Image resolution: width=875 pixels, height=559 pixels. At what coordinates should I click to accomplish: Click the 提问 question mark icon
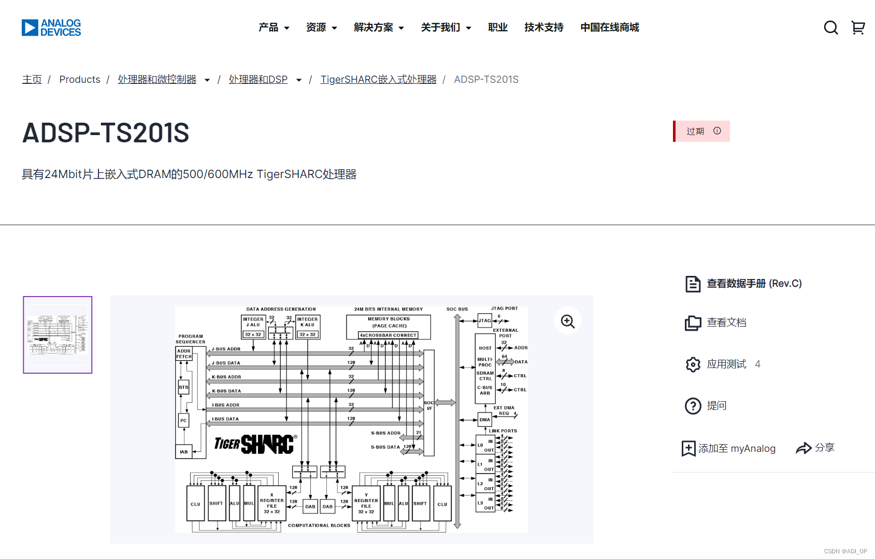coord(693,406)
